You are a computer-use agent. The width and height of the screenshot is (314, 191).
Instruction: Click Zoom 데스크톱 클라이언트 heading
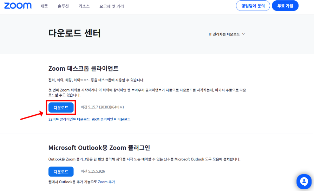(83, 68)
